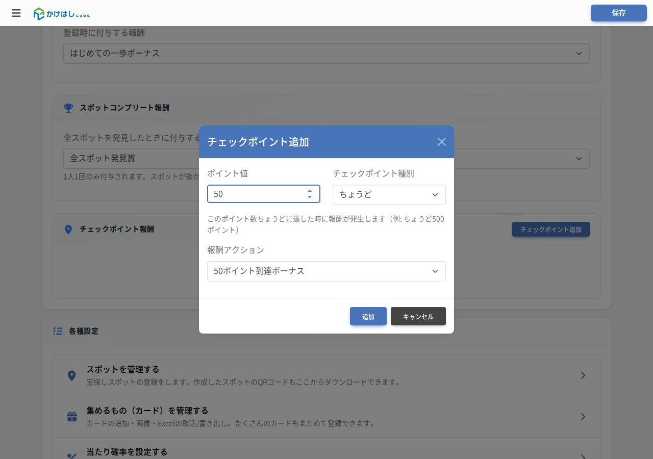Click the チェックポイント追加 dialog title
Screen dimensions: 653x459
pyautogui.click(x=258, y=142)
